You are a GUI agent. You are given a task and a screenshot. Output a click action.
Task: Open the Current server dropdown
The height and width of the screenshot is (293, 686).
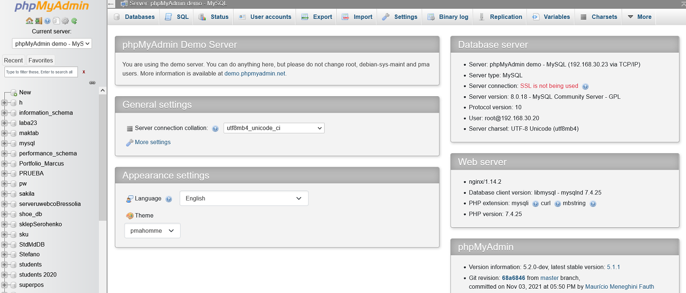coord(52,44)
